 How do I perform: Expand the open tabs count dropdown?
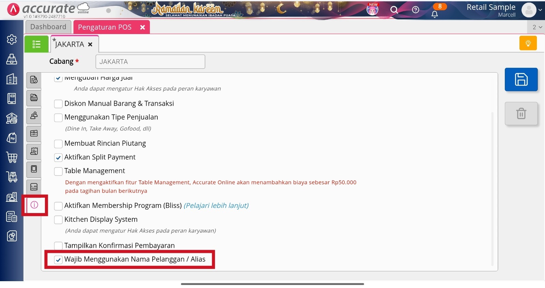tap(537, 27)
